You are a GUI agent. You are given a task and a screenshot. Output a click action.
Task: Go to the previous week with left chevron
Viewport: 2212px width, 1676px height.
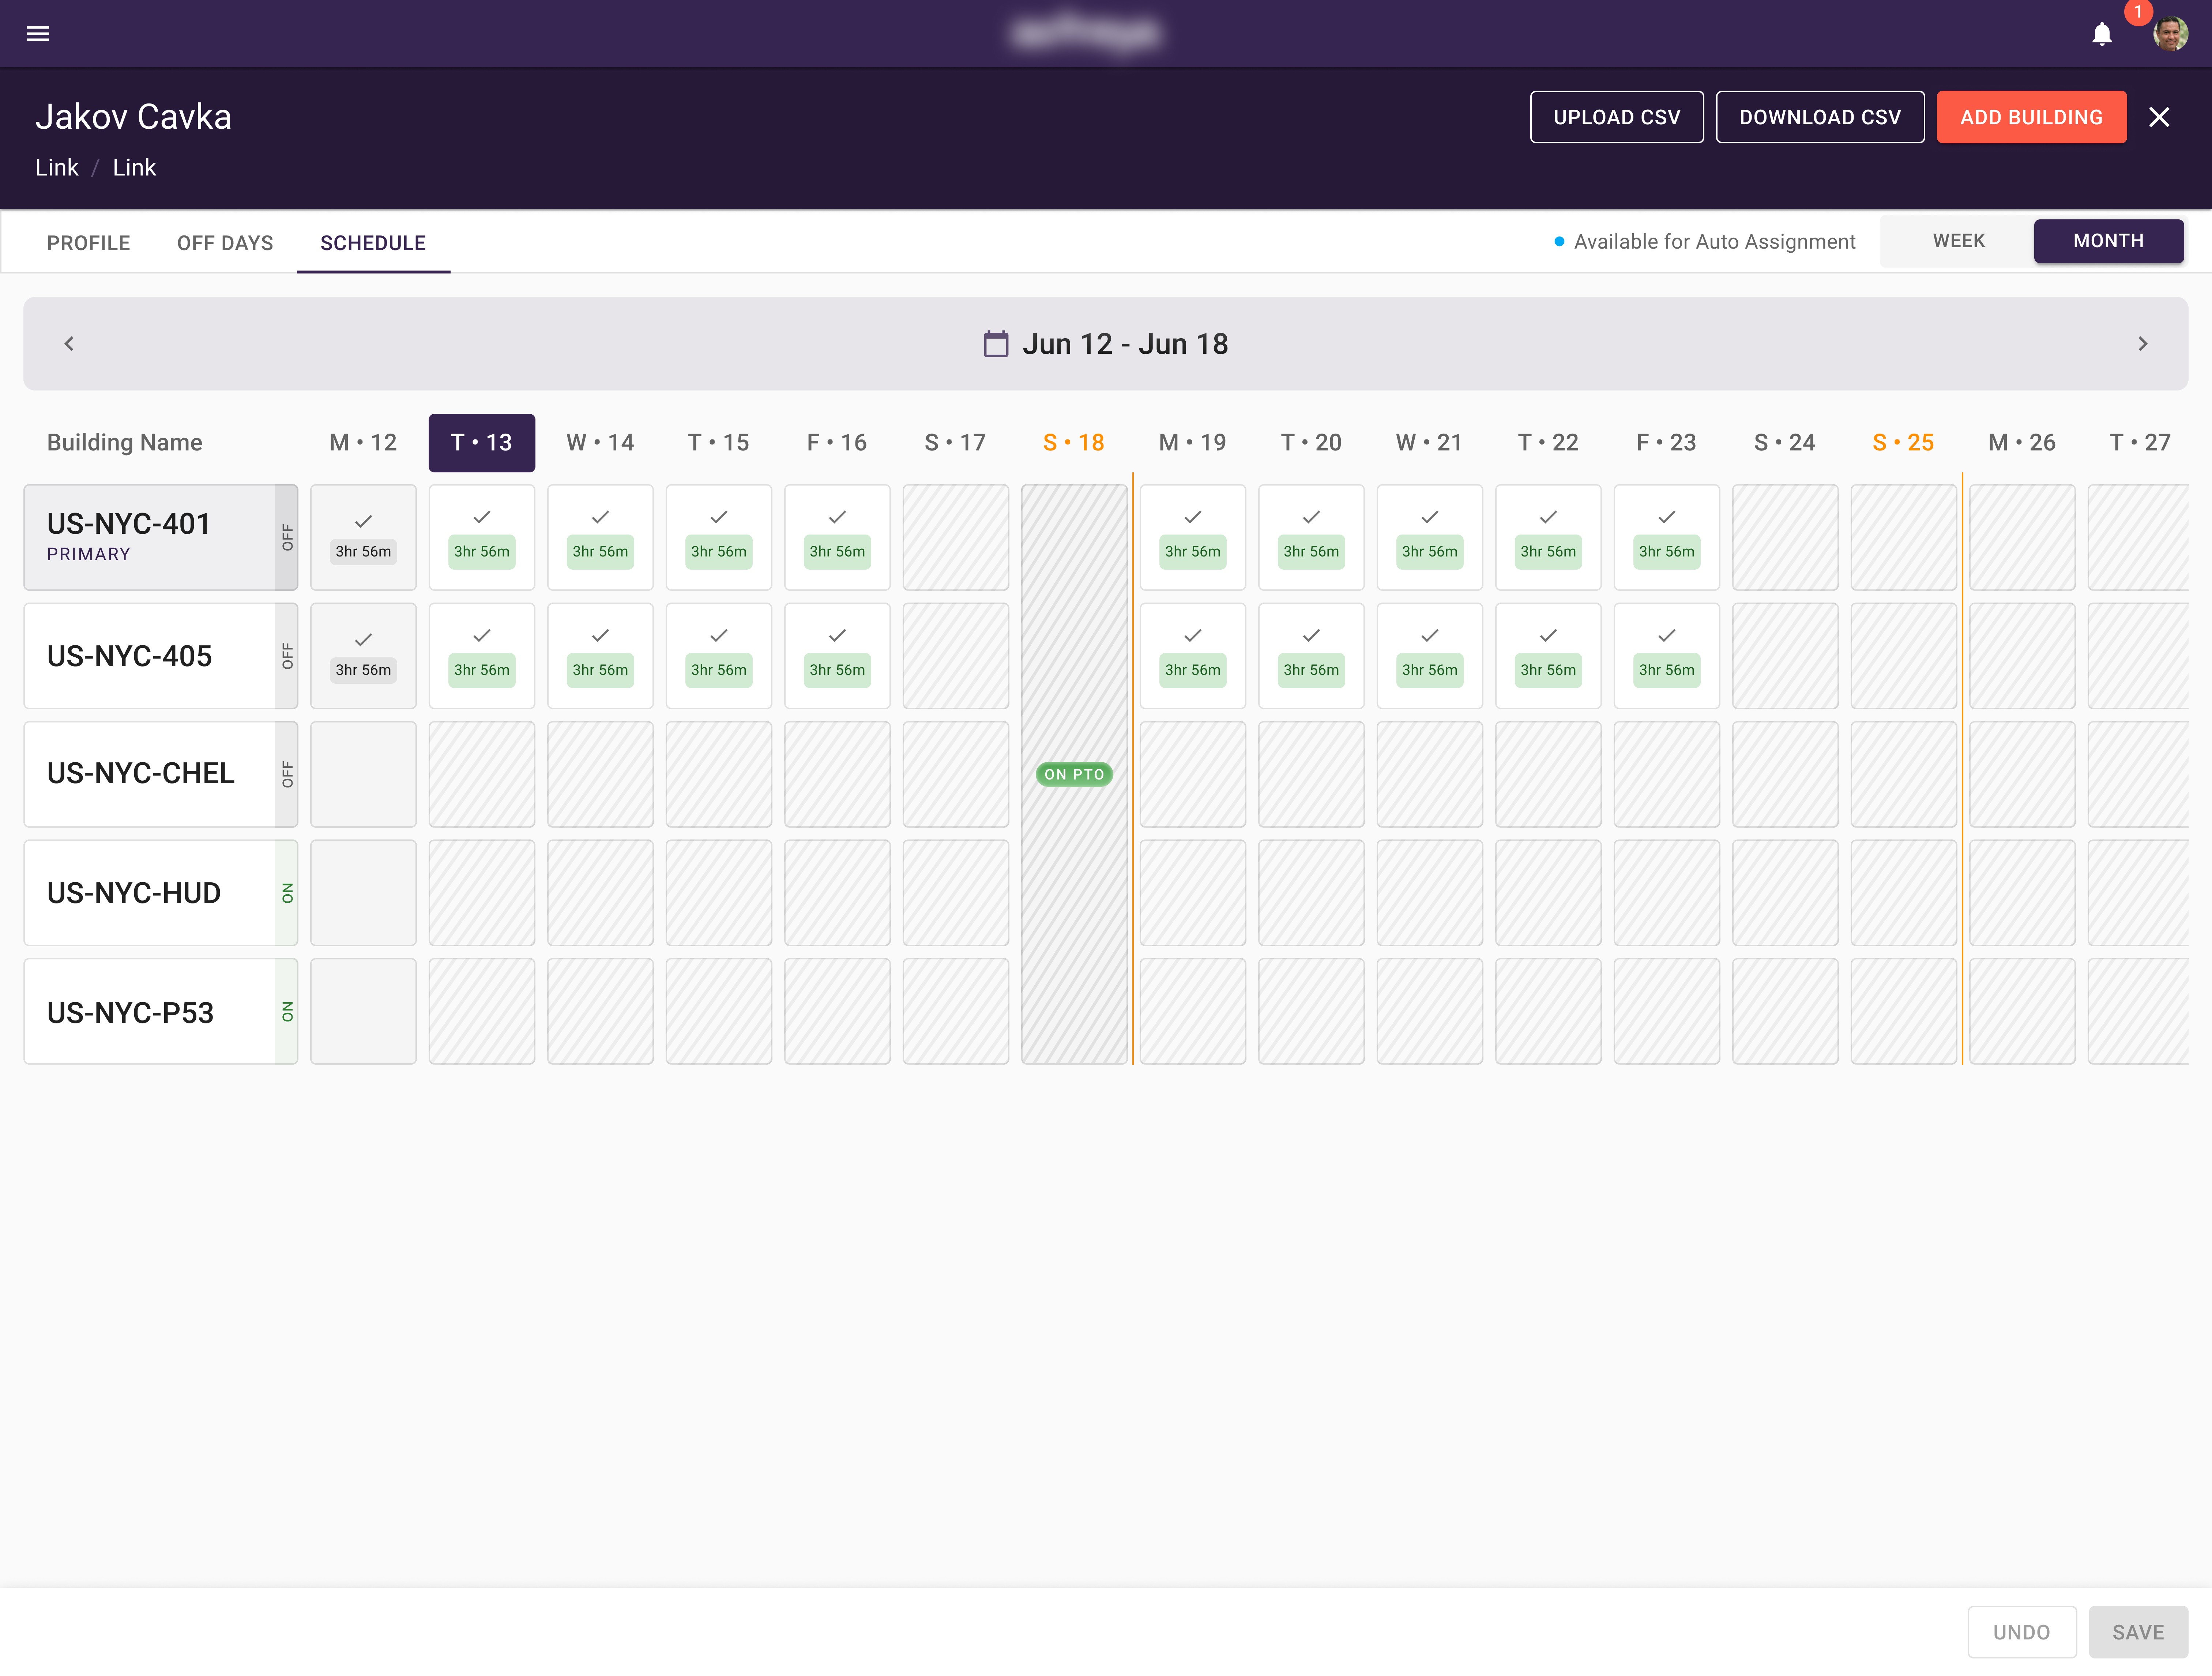69,344
